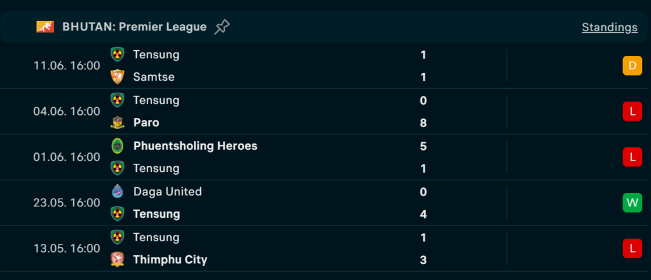Click Tensung logo in 11.06. match
The image size is (651, 280).
coord(118,55)
